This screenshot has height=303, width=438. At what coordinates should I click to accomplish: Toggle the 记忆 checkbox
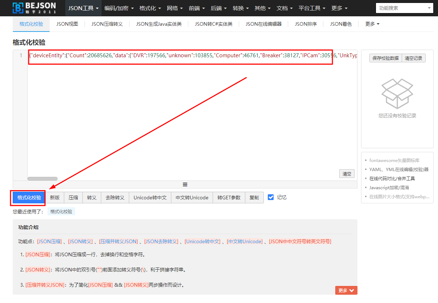271,197
